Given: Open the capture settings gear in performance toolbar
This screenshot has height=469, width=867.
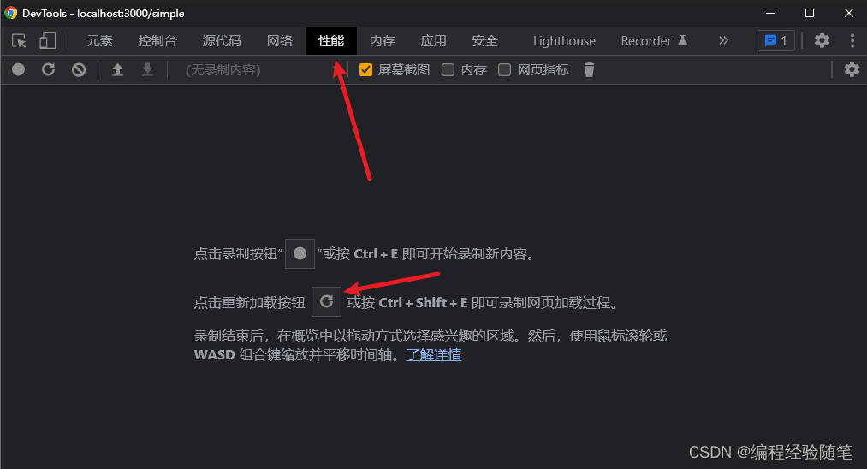Looking at the screenshot, I should pyautogui.click(x=852, y=69).
